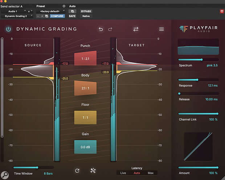Image resolution: width=225 pixels, height=180 pixels.
Task: Click the COMPARE button
Action: (57, 16)
